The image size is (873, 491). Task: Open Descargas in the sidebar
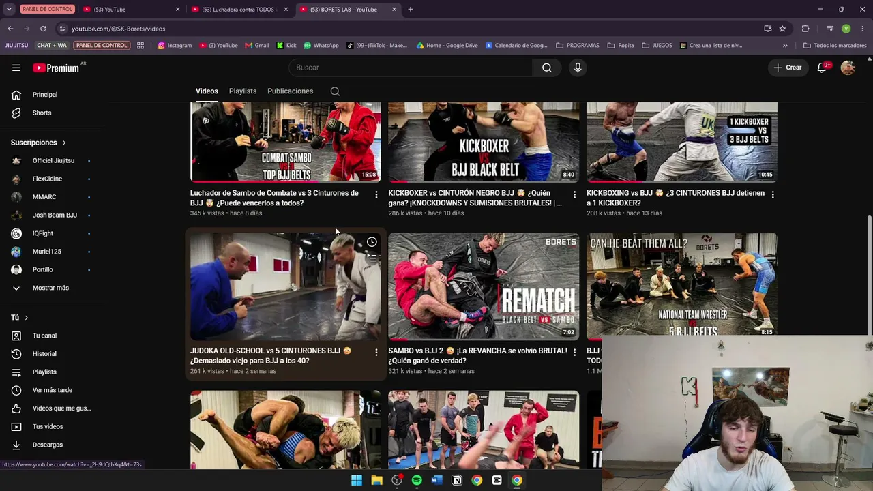click(x=48, y=445)
